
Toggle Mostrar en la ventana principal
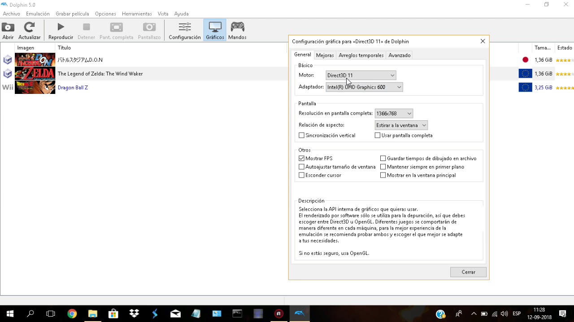click(x=383, y=175)
